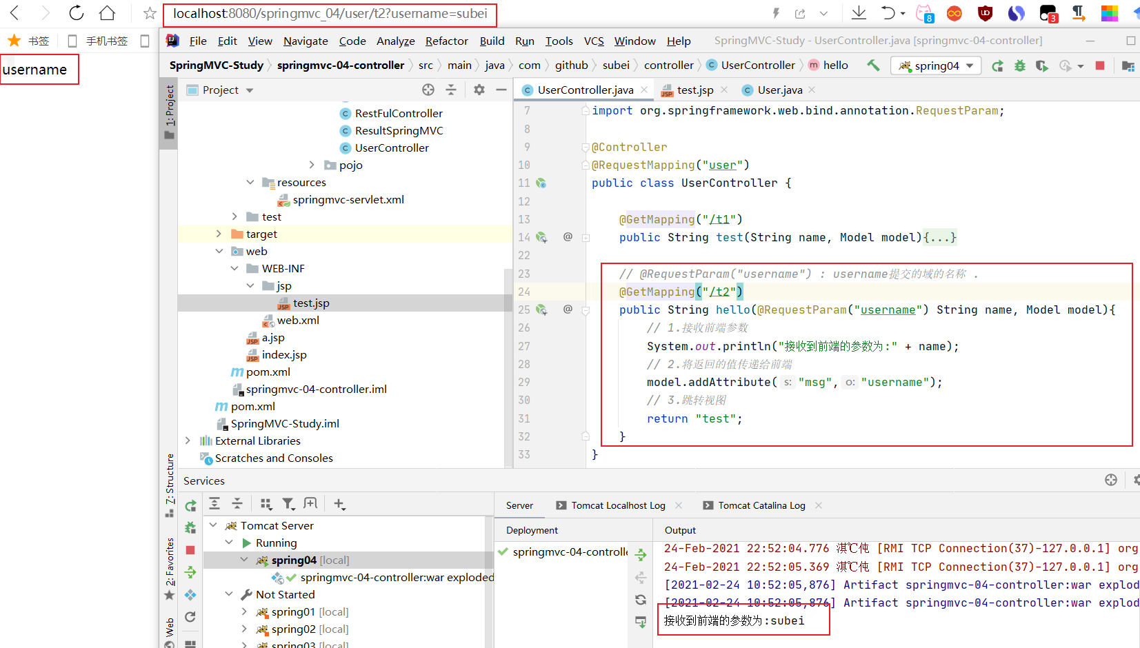Click the green Debug bug icon in toolbar
The image size is (1140, 648).
(x=1019, y=65)
